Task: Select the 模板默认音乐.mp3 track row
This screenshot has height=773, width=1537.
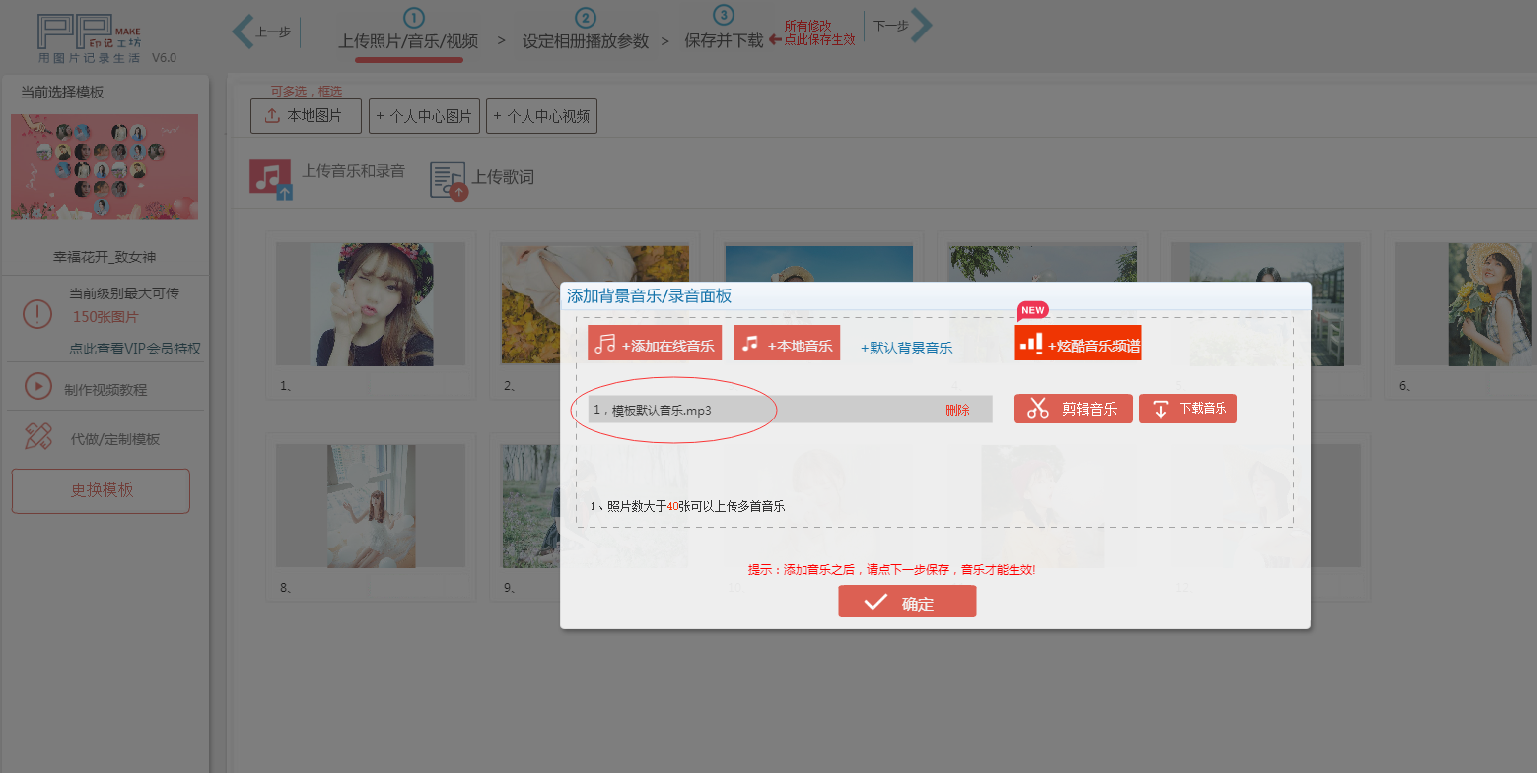Action: [x=790, y=410]
